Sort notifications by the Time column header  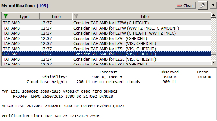56,16
